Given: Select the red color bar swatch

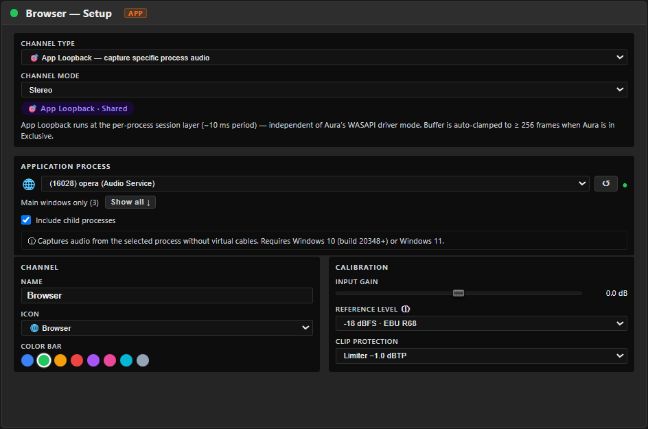Looking at the screenshot, I should [x=77, y=360].
